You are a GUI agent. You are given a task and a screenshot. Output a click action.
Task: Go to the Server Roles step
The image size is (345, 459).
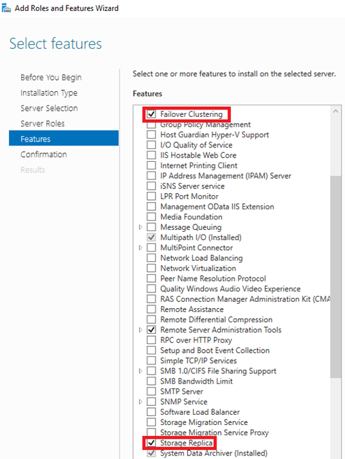(42, 124)
